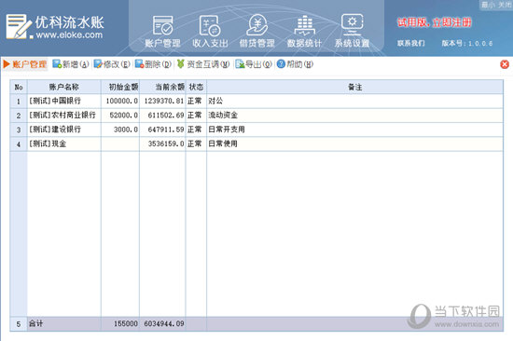Click 联系我们 contact link
The width and height of the screenshot is (513, 341).
pyautogui.click(x=411, y=43)
